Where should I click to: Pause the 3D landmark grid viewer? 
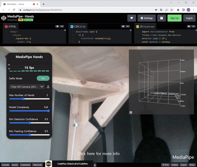pos(131,113)
